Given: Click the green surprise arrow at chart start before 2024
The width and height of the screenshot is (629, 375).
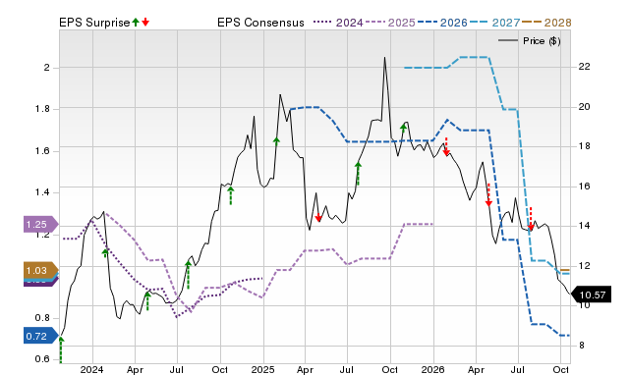Looking at the screenshot, I should 61,349.
